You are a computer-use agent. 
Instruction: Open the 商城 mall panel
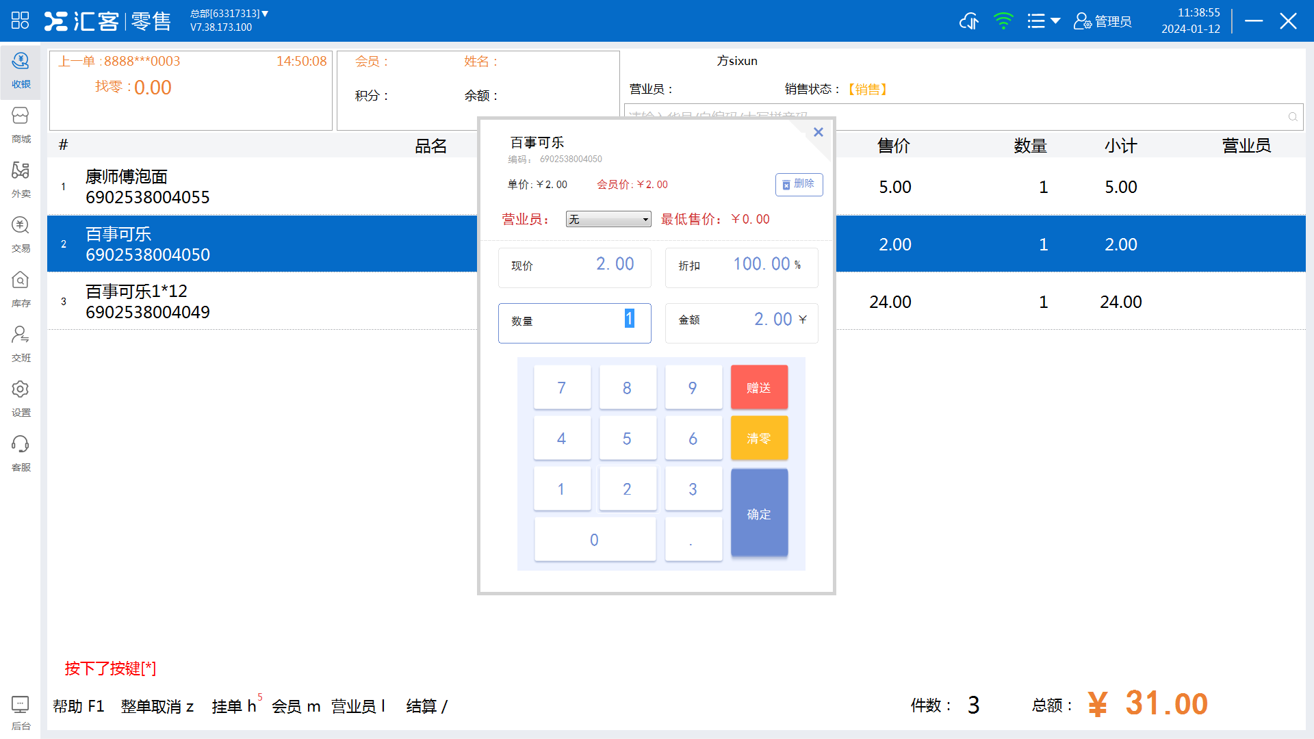pyautogui.click(x=21, y=125)
